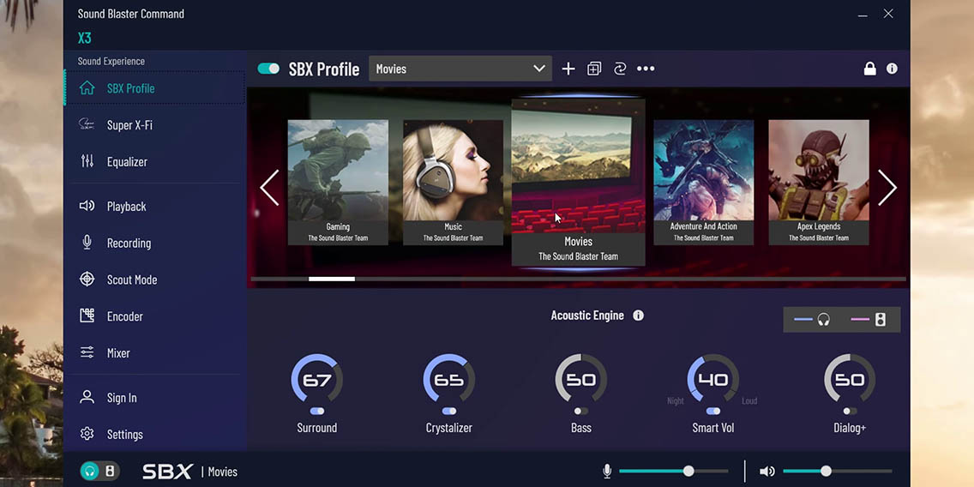Close the Sound Blaster Command window

[889, 14]
